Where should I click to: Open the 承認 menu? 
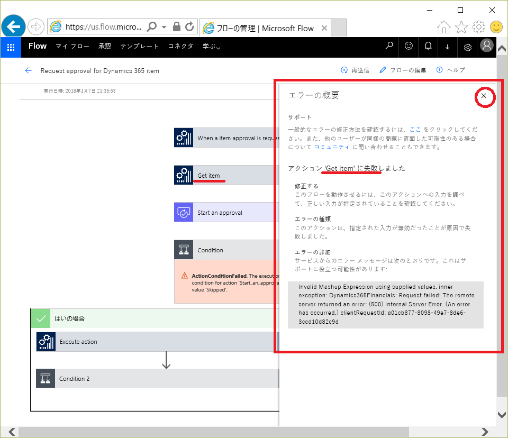tap(105, 47)
